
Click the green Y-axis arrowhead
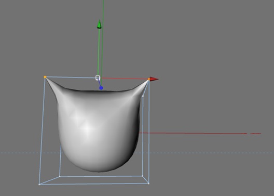(99, 24)
